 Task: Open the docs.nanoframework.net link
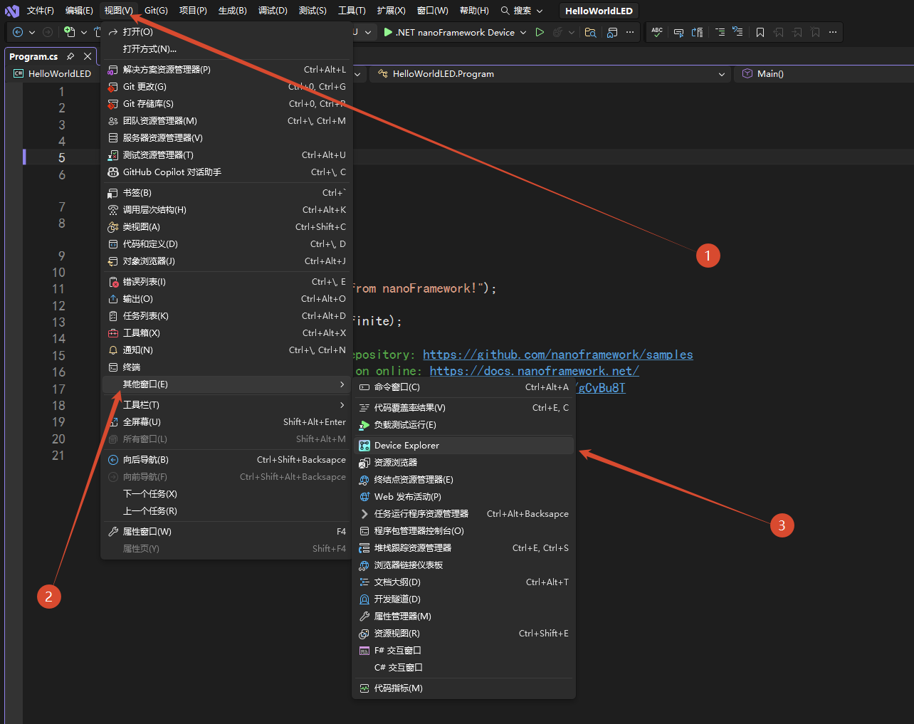[x=535, y=371]
